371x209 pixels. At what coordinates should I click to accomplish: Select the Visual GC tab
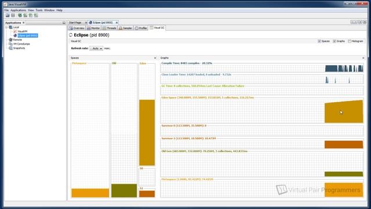point(157,28)
